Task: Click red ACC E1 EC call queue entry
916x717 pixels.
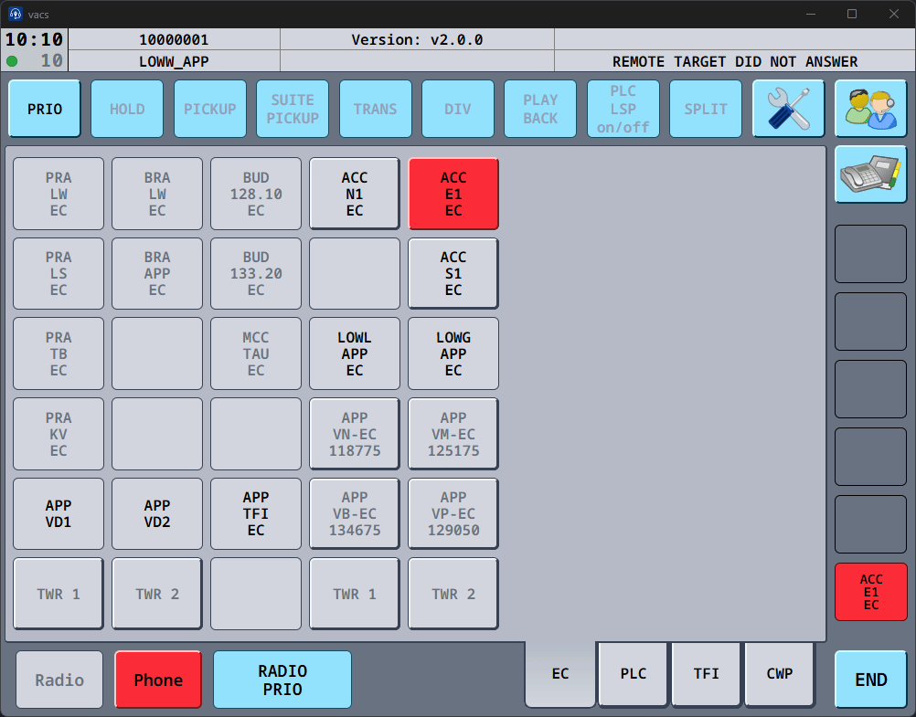Action: (870, 592)
